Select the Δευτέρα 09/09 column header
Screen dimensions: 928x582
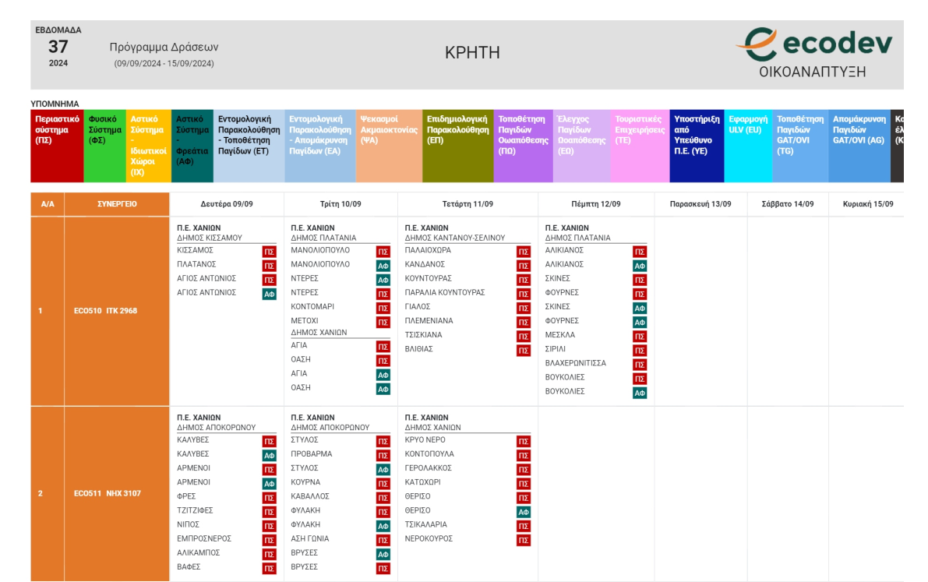(226, 204)
